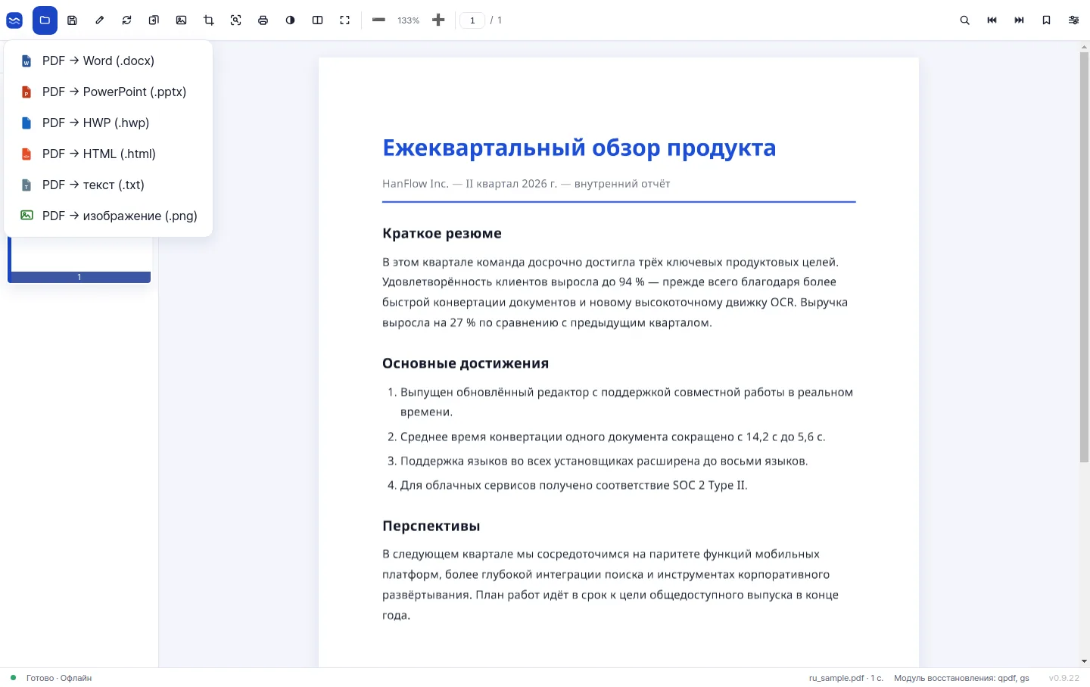Click the '/ 1' total pages label
The width and height of the screenshot is (1090, 687).
coord(497,20)
